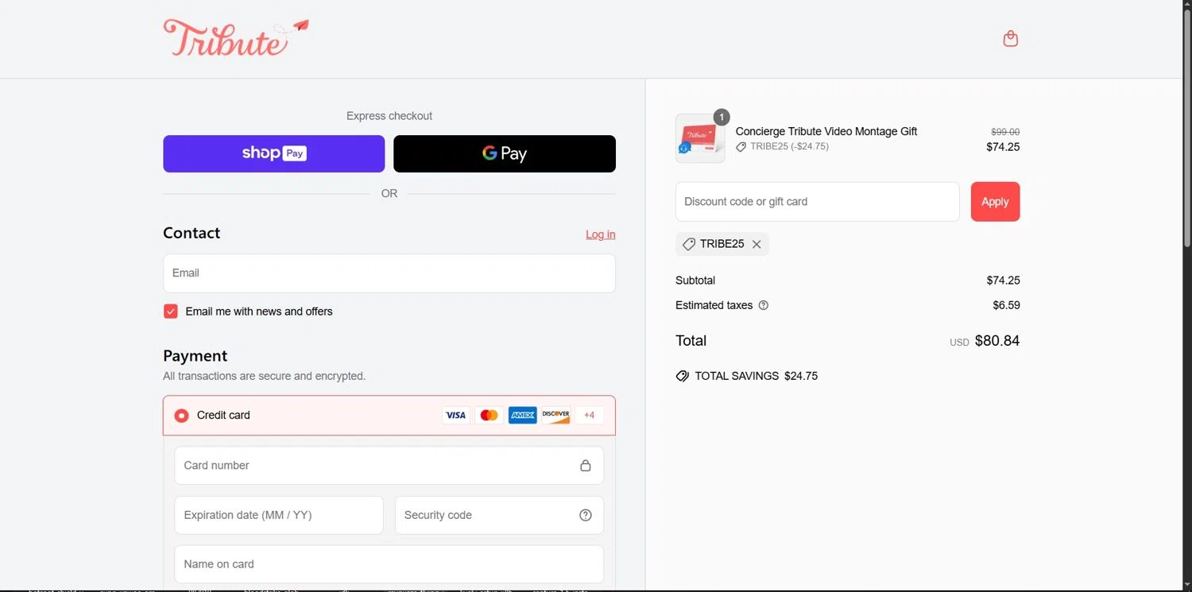Click the Estimated taxes value $6.59

pyautogui.click(x=1006, y=305)
